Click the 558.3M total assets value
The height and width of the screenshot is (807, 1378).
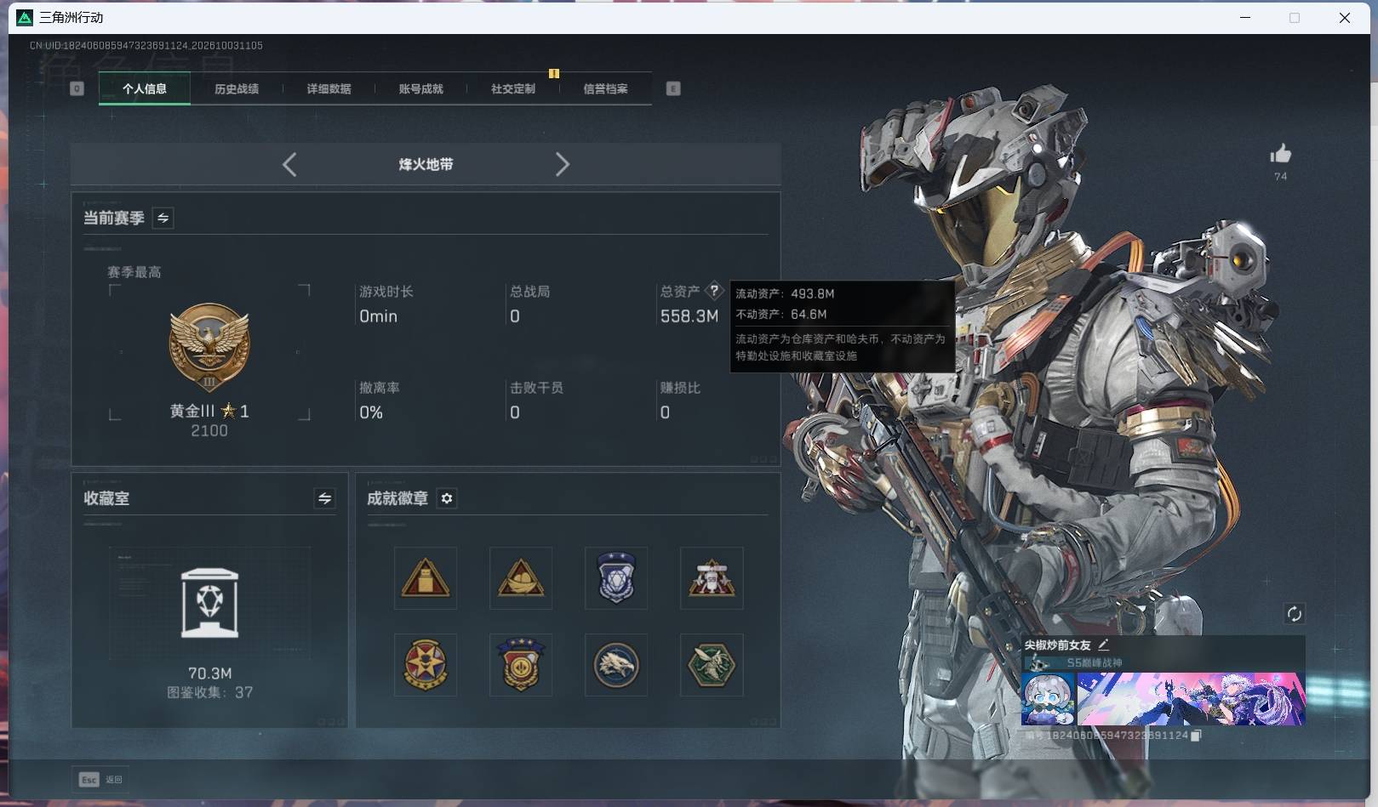(689, 316)
